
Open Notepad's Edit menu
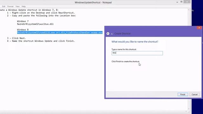coord(3,6)
